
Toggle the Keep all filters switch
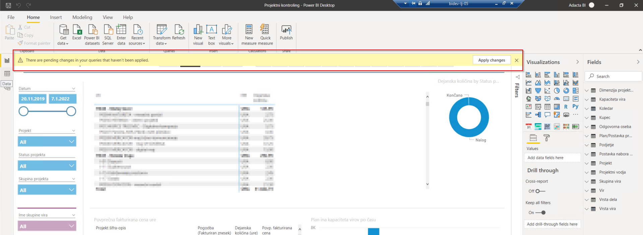540,213
